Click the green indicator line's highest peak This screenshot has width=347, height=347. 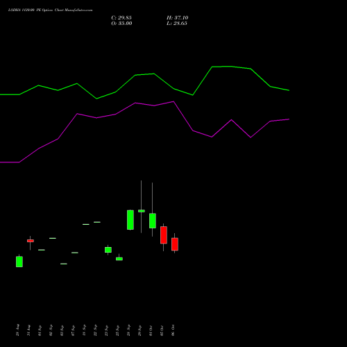click(x=231, y=67)
